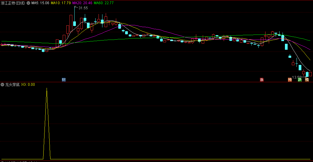Select the 浙江正特(日线) chart title

[13, 3]
